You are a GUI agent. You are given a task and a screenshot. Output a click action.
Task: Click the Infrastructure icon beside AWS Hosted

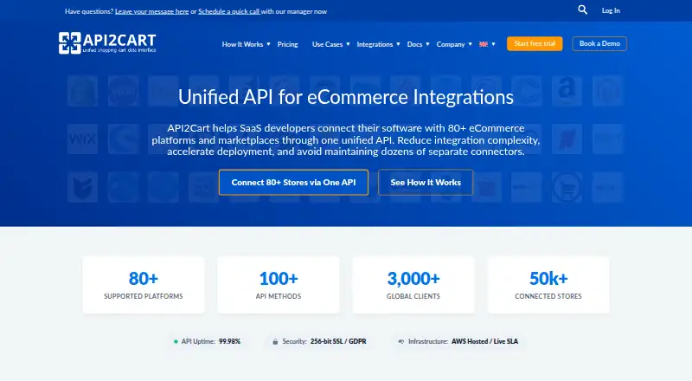tap(401, 342)
